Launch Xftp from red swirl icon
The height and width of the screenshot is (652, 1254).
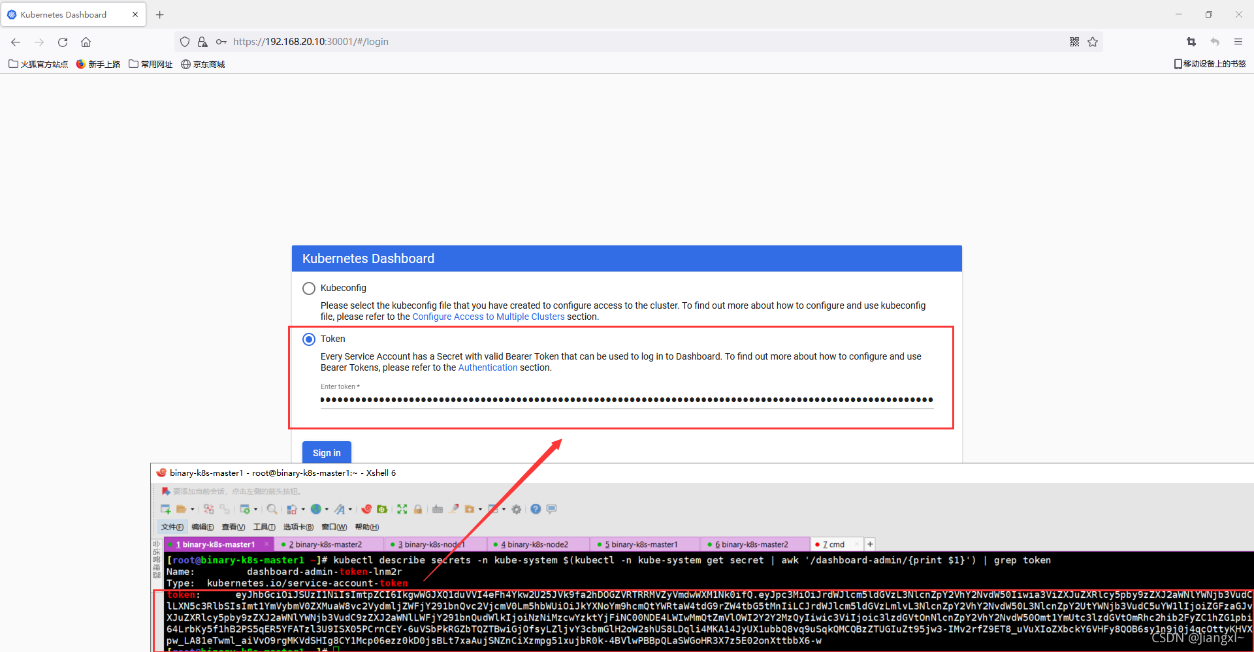pos(366,509)
